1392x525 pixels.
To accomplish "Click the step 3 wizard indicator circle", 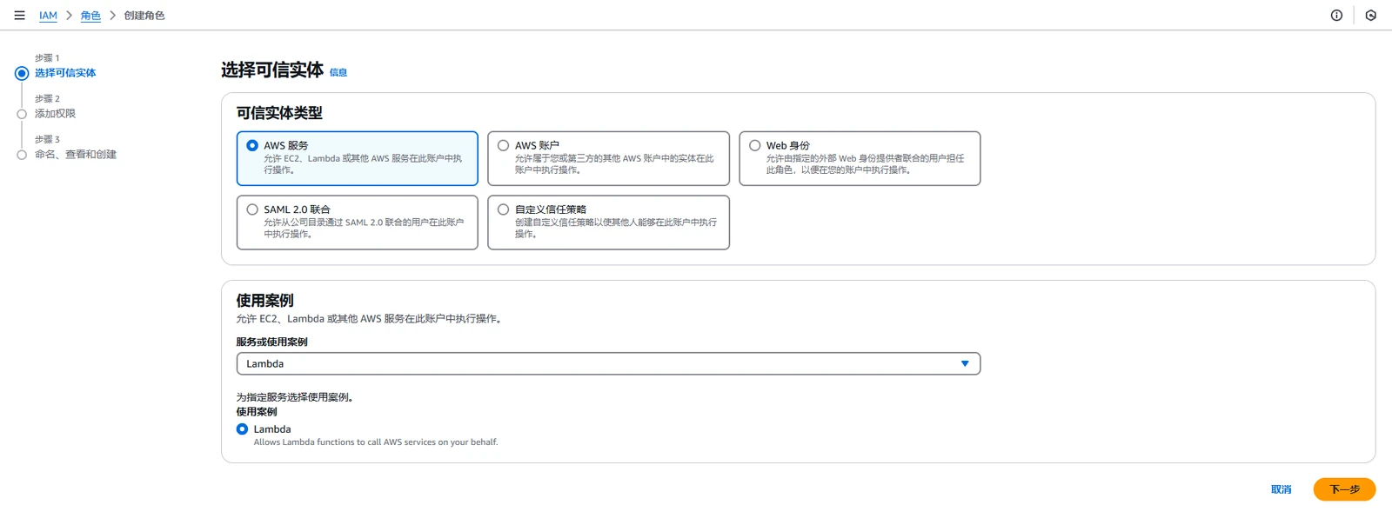I will tap(22, 155).
